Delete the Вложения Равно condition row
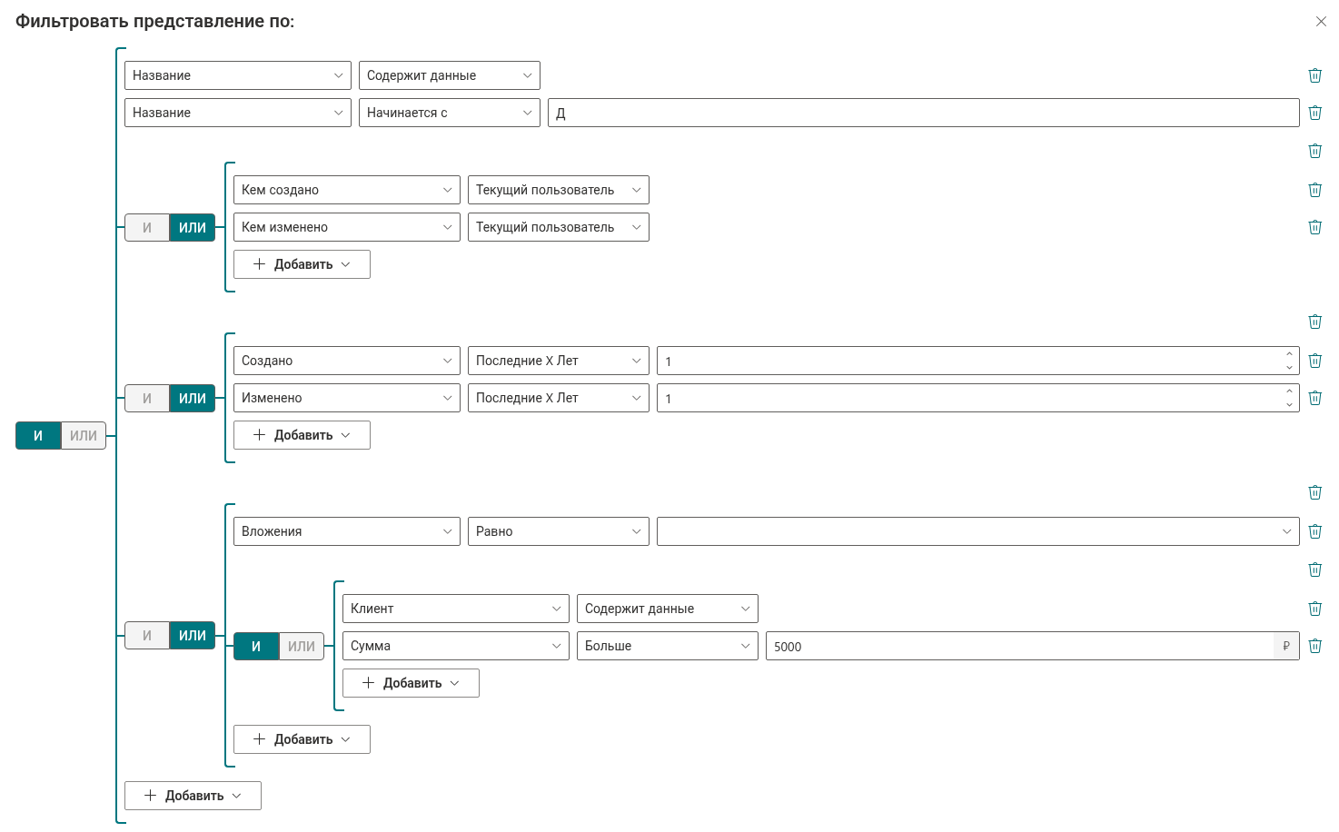This screenshot has height=832, width=1339. point(1314,531)
